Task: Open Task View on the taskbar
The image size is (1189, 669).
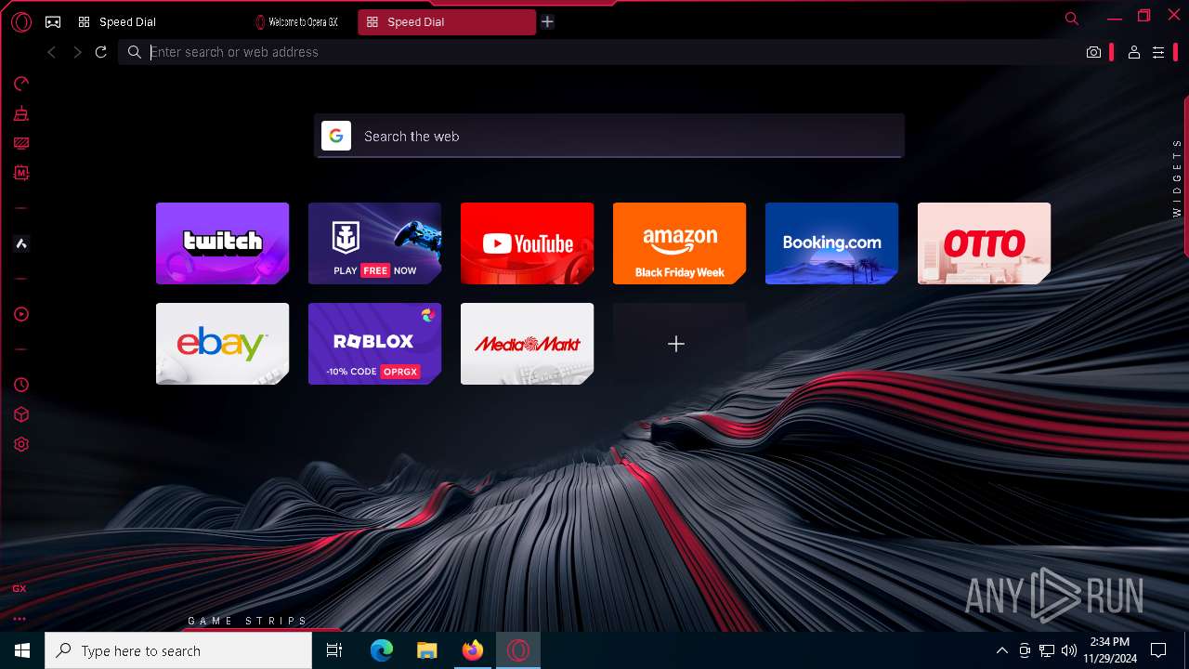Action: pos(334,650)
